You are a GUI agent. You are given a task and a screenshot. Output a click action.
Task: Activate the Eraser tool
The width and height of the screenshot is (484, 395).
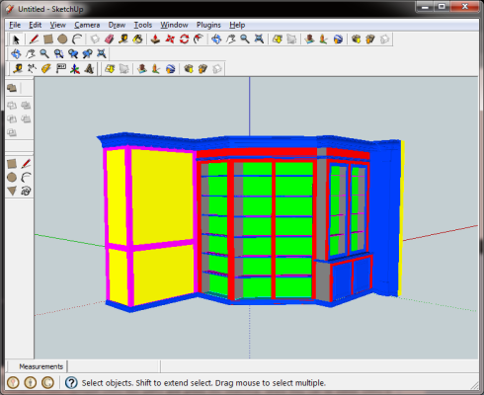tap(109, 39)
